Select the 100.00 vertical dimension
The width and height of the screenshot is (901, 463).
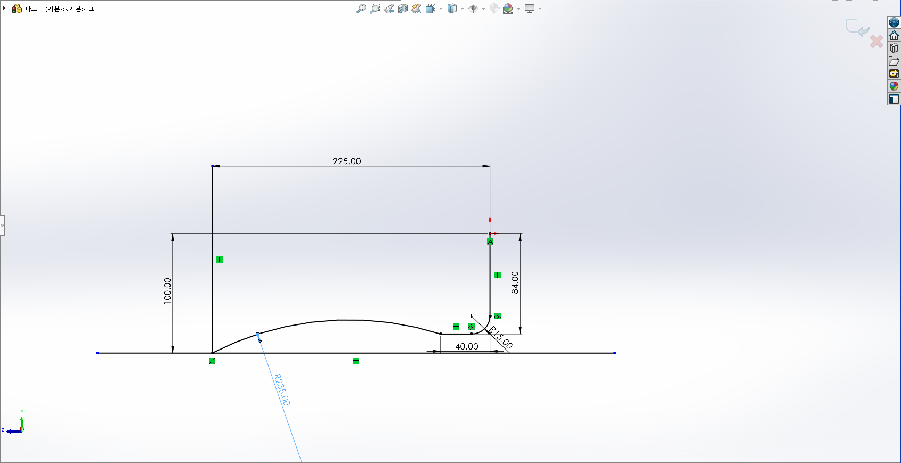167,290
